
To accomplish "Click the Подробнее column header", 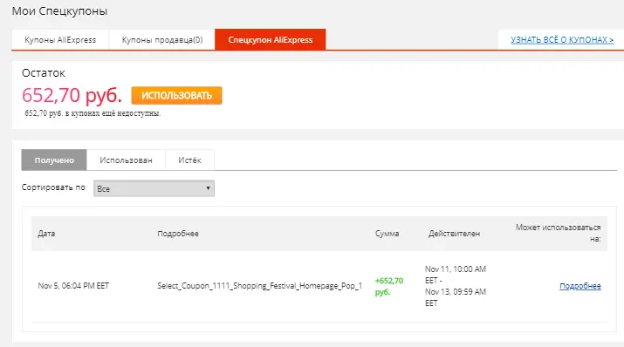I will click(x=178, y=234).
